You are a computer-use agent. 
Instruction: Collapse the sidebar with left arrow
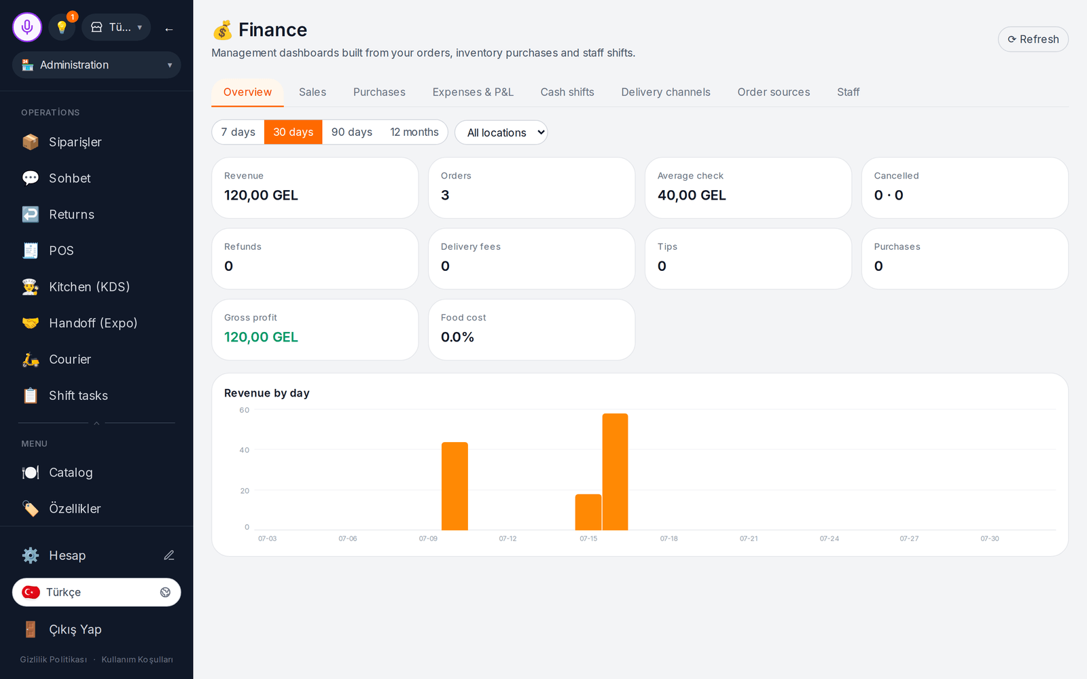[x=169, y=29]
